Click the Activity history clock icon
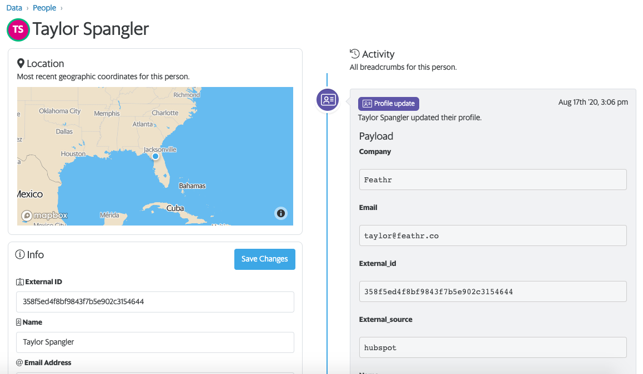The image size is (643, 374). click(354, 54)
